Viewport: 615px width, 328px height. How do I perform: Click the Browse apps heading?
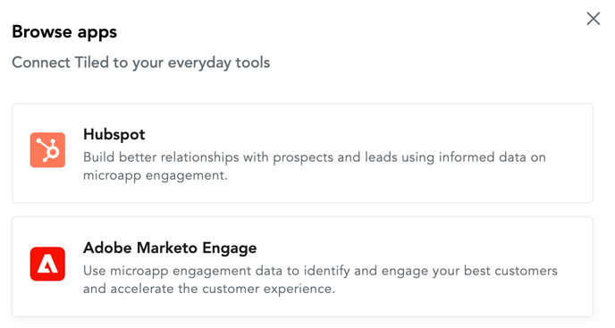(64, 32)
